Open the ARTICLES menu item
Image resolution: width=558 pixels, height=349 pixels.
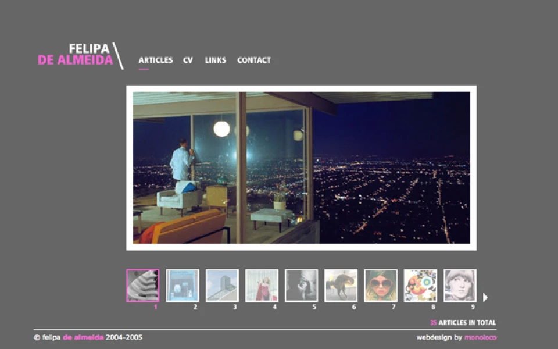pos(156,60)
